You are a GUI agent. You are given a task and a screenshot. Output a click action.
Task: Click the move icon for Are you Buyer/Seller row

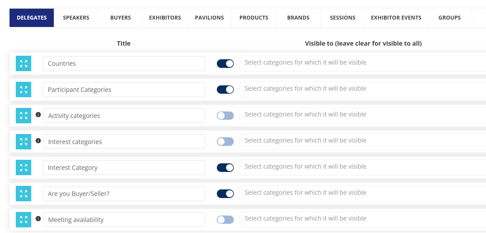click(x=23, y=194)
